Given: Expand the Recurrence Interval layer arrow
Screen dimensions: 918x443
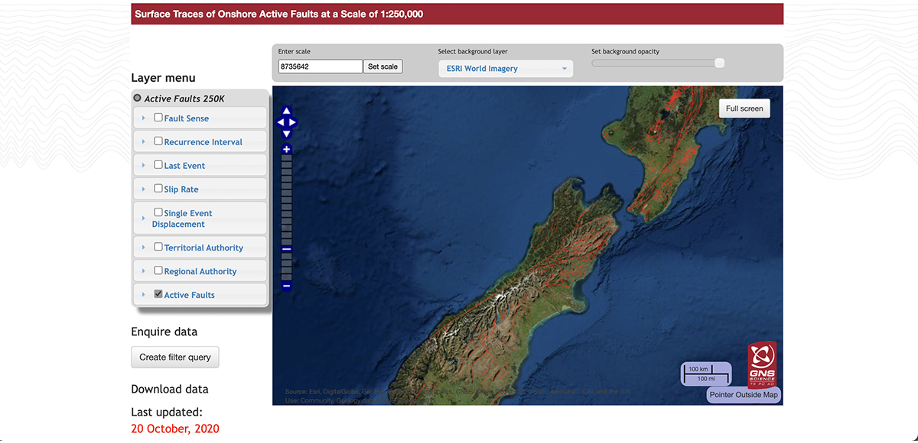Looking at the screenshot, I should 143,142.
